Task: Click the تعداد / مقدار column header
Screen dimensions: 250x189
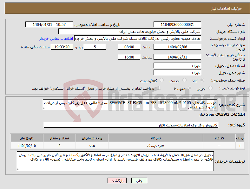Action: tap(59, 138)
